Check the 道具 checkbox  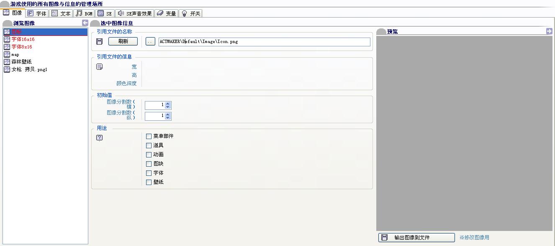coord(149,145)
